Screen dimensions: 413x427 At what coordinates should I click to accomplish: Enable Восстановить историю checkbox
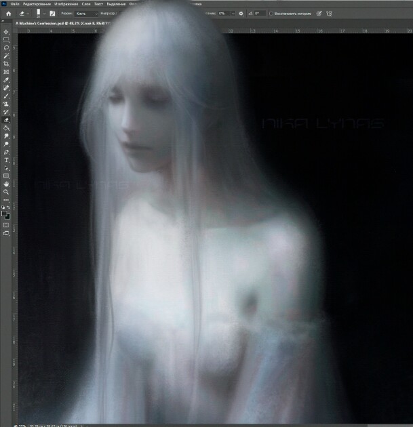click(271, 14)
